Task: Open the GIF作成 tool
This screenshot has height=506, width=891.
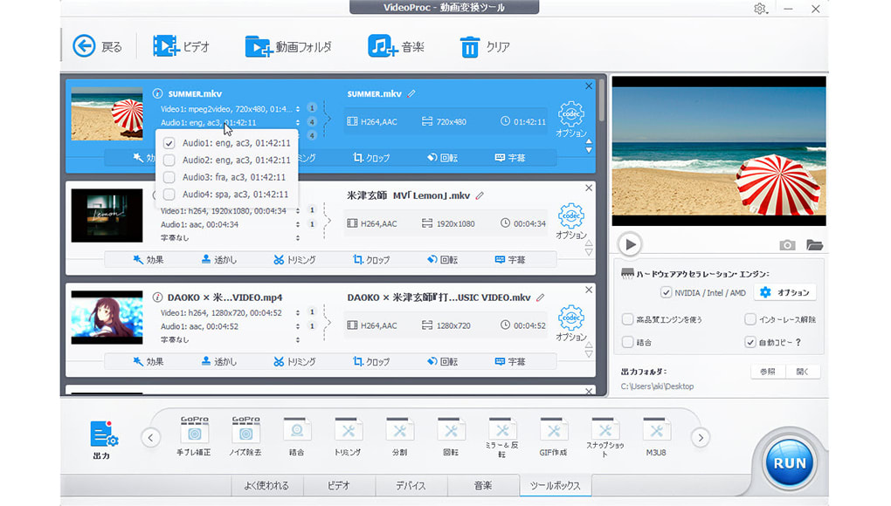Action: [553, 434]
